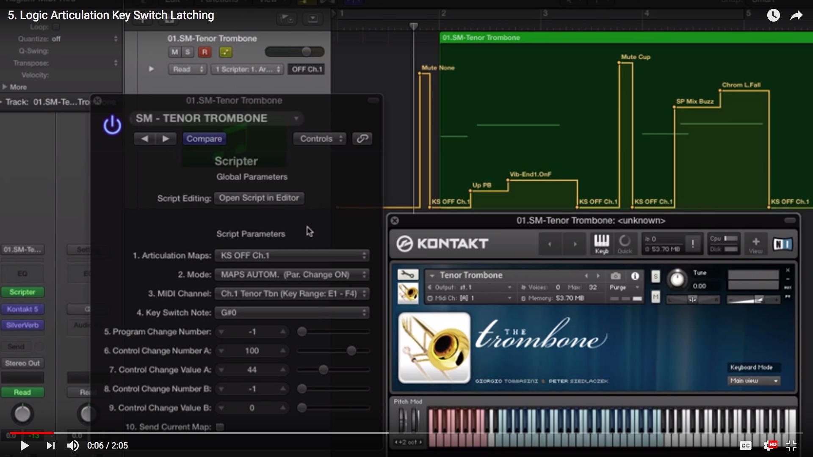Click the Scripter plugin power button
This screenshot has width=813, height=457.
pos(112,125)
